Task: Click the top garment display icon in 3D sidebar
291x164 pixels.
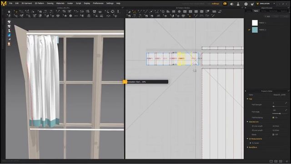Action: tap(9, 22)
